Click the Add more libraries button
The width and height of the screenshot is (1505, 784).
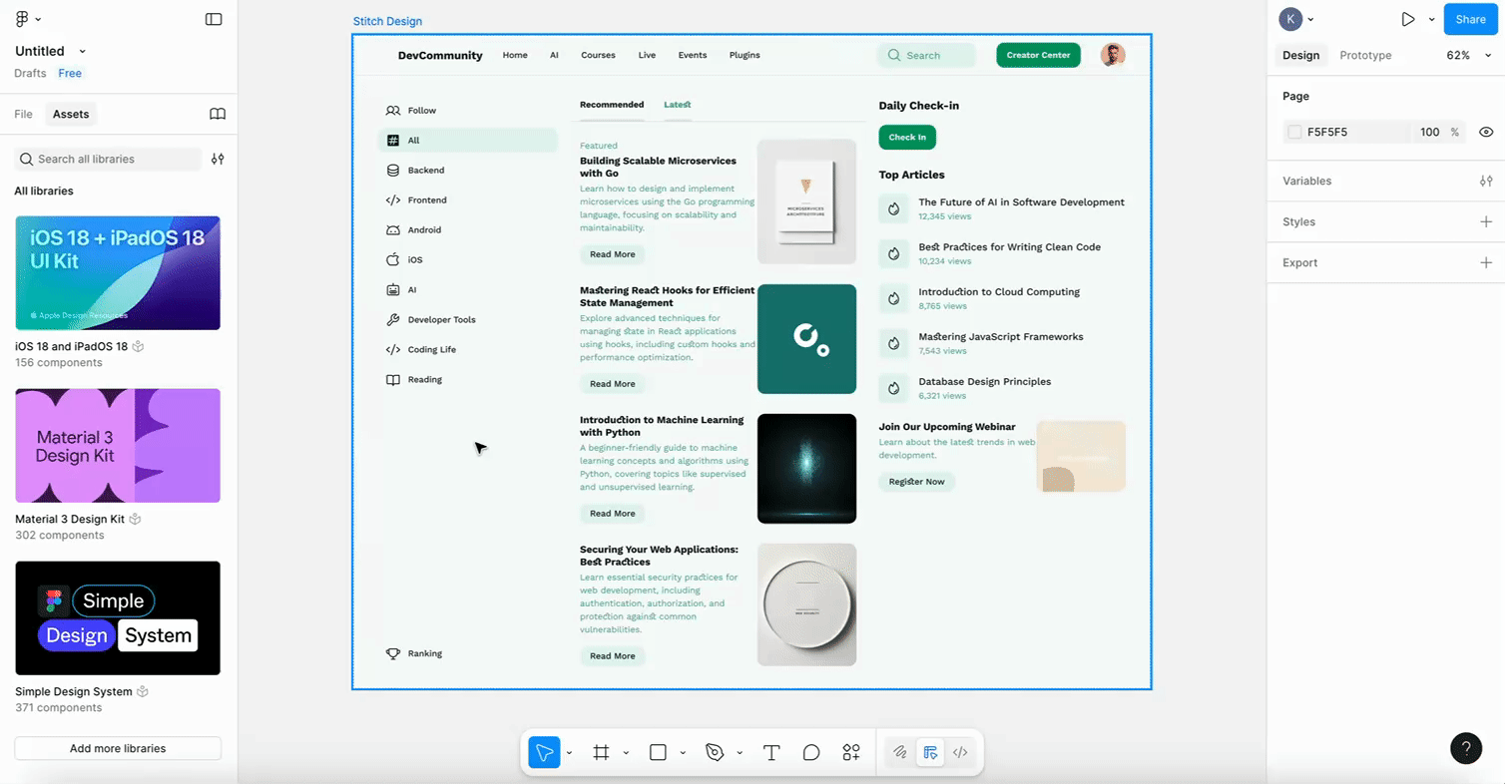click(118, 749)
